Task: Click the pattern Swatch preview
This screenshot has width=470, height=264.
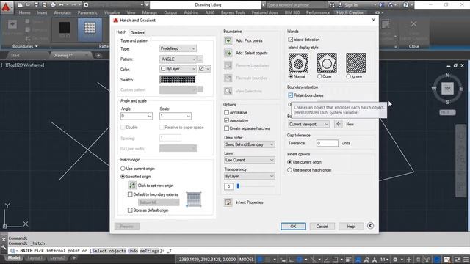Action: pos(178,79)
